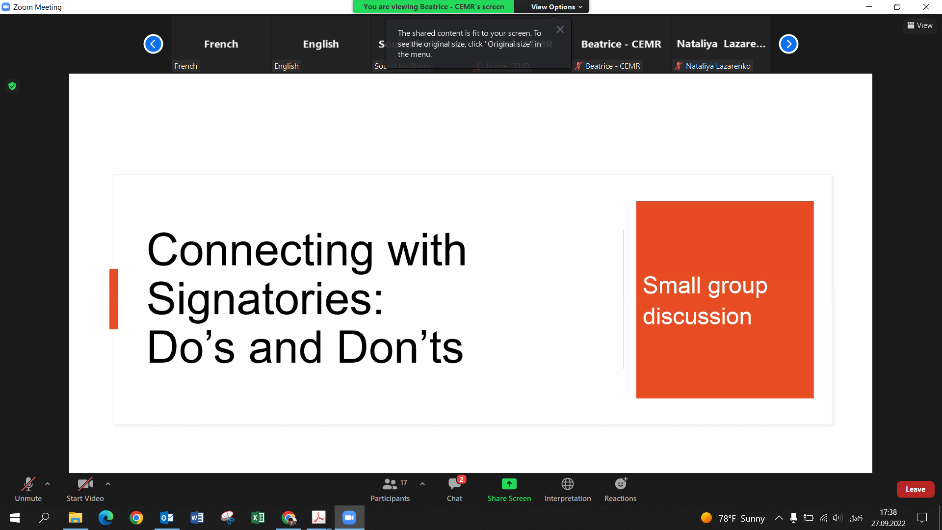Click the Leave meeting button

(915, 489)
